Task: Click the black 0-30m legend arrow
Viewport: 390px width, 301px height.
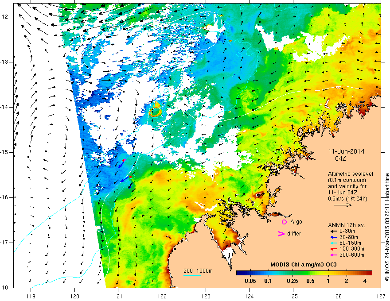Action: point(333,231)
